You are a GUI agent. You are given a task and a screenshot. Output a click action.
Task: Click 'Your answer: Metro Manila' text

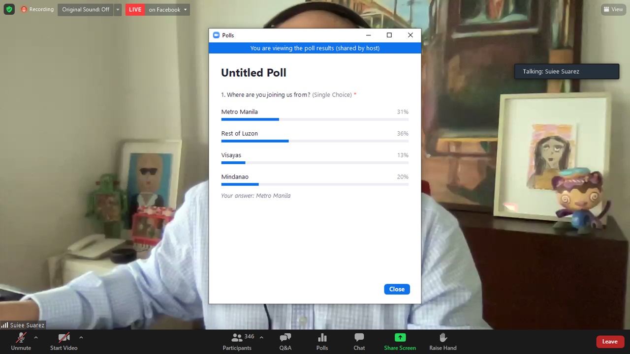pyautogui.click(x=256, y=196)
